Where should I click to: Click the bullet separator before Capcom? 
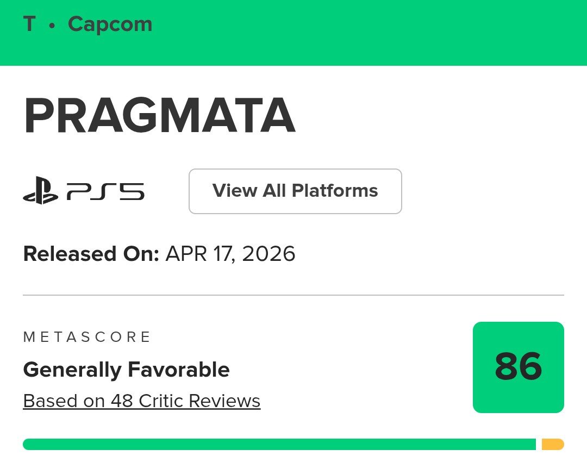(x=52, y=26)
